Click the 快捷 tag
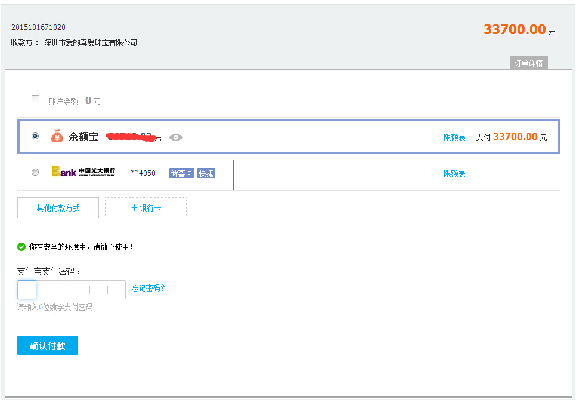This screenshot has width=576, height=400. tap(206, 173)
